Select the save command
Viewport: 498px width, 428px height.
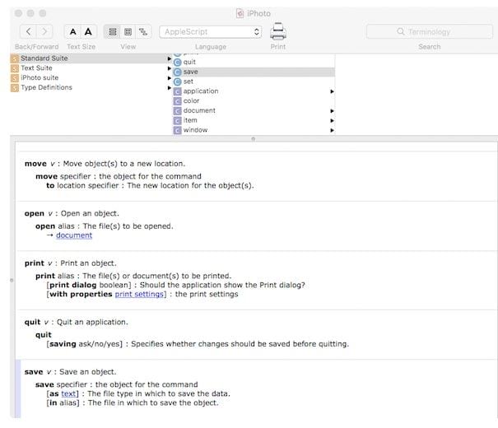point(254,72)
